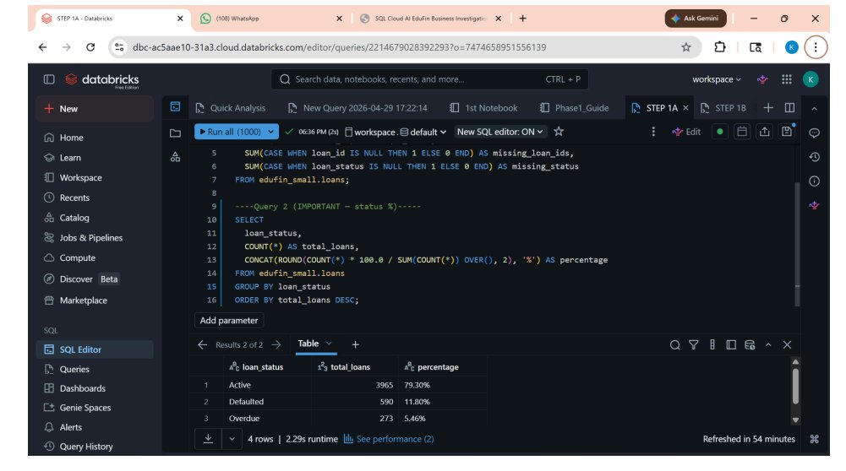
Task: Save the query with the save icon
Action: [787, 131]
